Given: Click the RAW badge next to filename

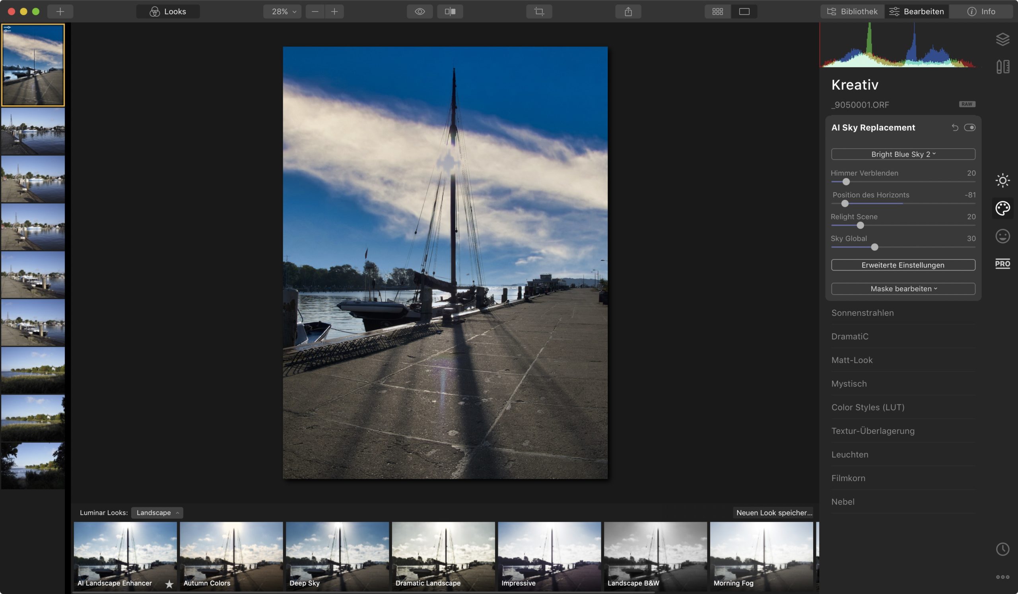Looking at the screenshot, I should [x=967, y=104].
